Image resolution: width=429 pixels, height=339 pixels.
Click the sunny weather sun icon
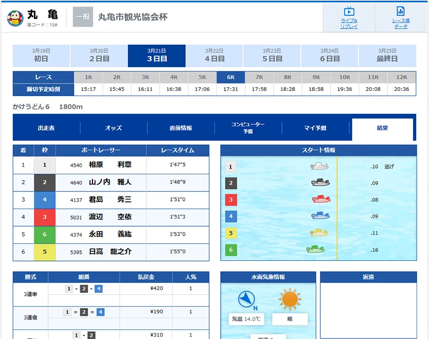click(290, 299)
